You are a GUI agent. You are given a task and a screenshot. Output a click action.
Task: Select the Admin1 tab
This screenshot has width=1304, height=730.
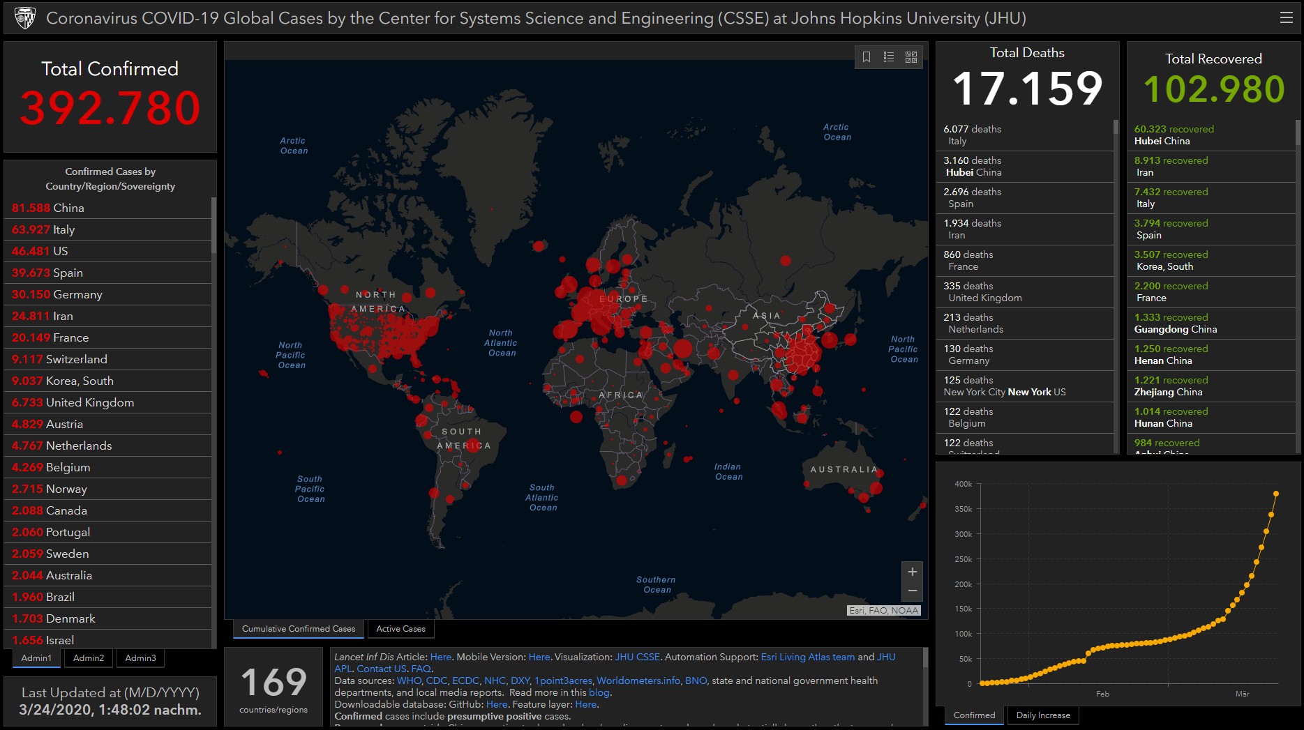[x=36, y=658]
